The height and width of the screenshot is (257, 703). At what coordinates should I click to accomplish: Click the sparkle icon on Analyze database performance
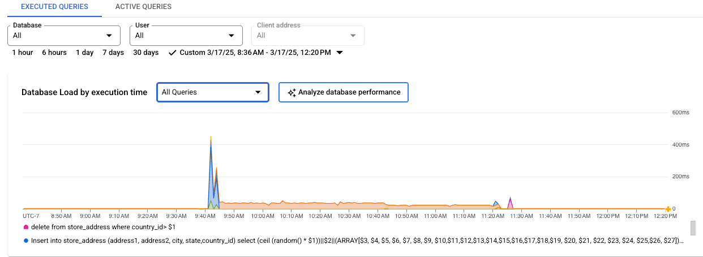(x=292, y=92)
